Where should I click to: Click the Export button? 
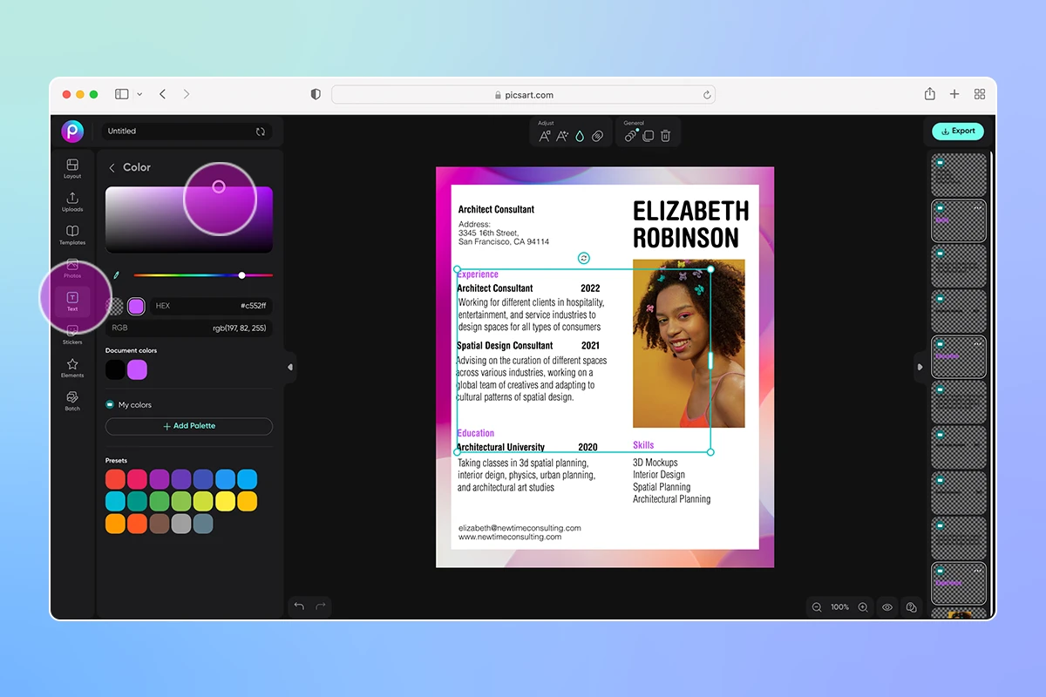(957, 131)
